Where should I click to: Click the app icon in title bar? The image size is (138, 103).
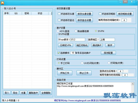point(2,3)
